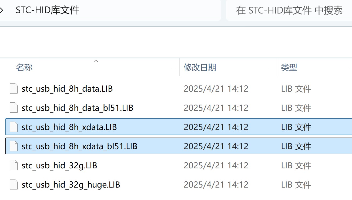Search in the 在 STC-HID库文件 中搜索 box
Image resolution: width=352 pixels, height=200 pixels.
click(289, 10)
